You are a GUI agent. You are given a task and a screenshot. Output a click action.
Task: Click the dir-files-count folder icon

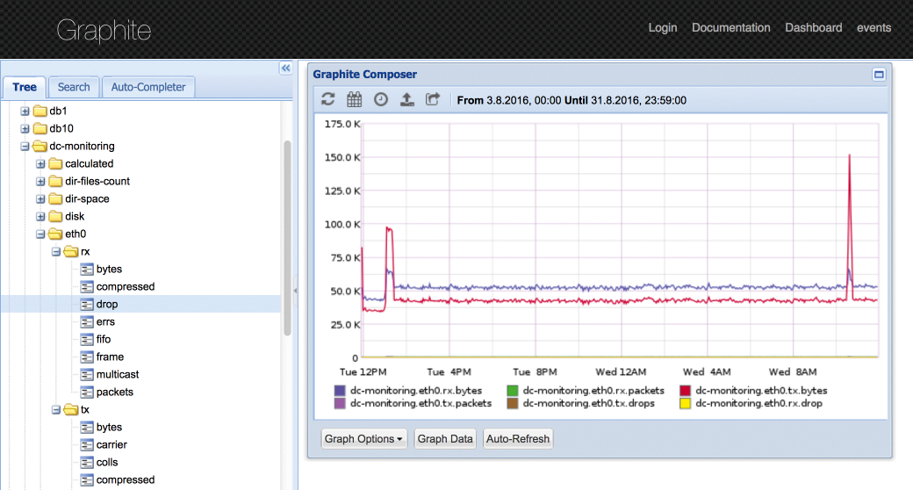tap(56, 181)
